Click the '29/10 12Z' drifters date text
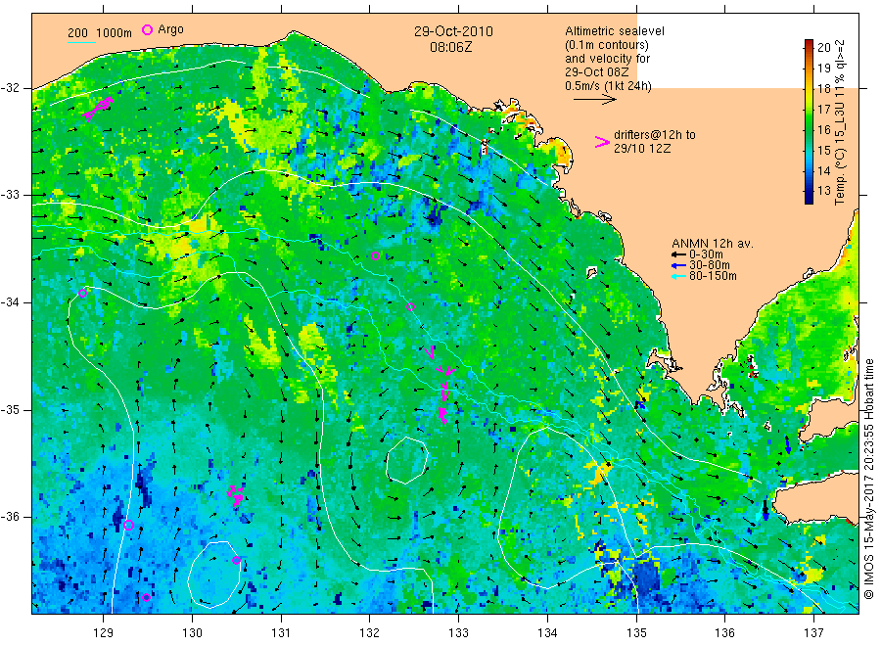Viewport: 881px width, 646px height. [x=641, y=149]
